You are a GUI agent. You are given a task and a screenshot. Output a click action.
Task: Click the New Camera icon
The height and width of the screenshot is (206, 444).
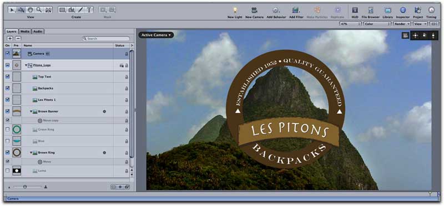254,10
